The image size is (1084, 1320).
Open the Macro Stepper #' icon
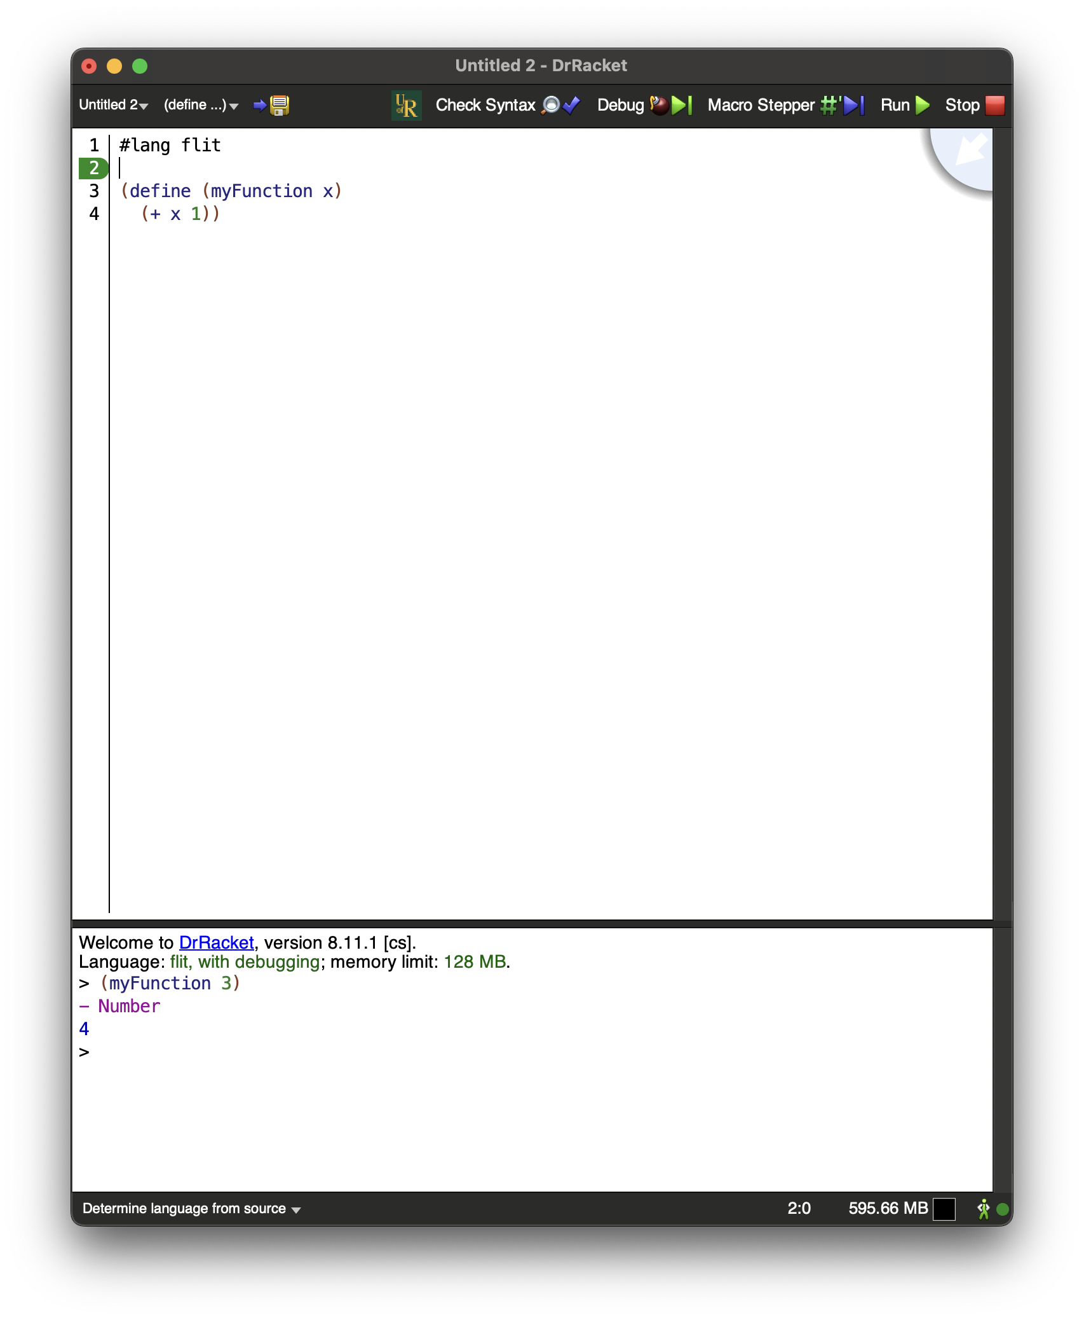click(x=829, y=105)
